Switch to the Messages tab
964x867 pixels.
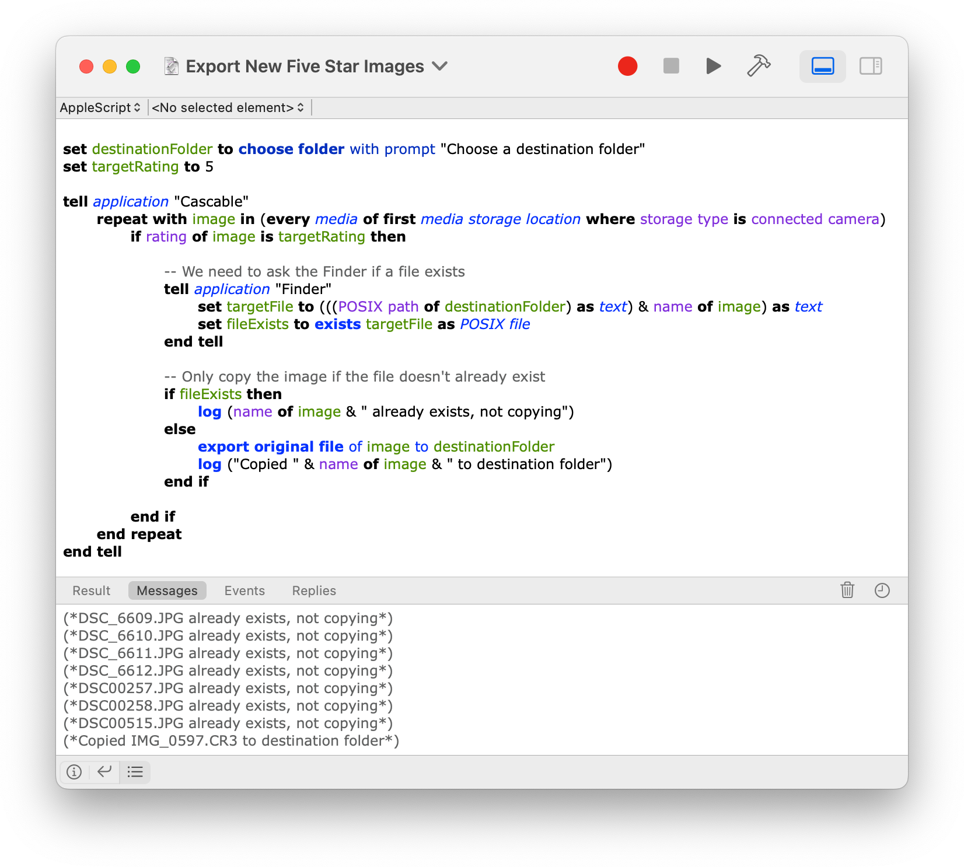click(x=167, y=590)
